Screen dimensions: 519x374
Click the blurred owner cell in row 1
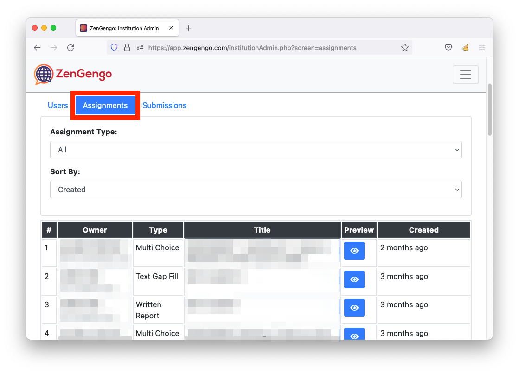(95, 253)
